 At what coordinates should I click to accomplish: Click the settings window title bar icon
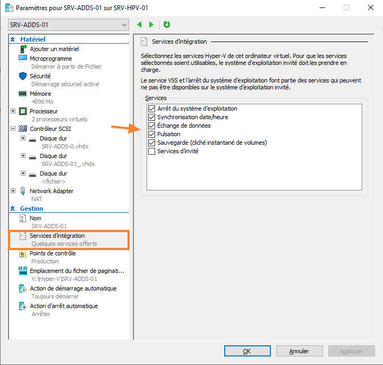point(9,8)
